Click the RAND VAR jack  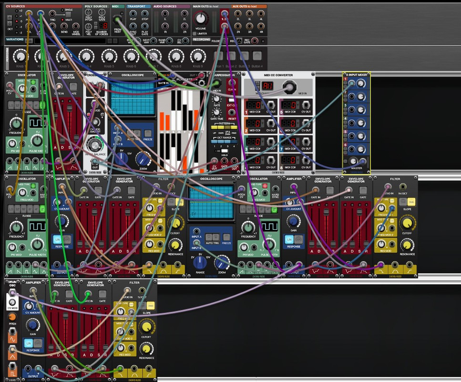(x=169, y=41)
